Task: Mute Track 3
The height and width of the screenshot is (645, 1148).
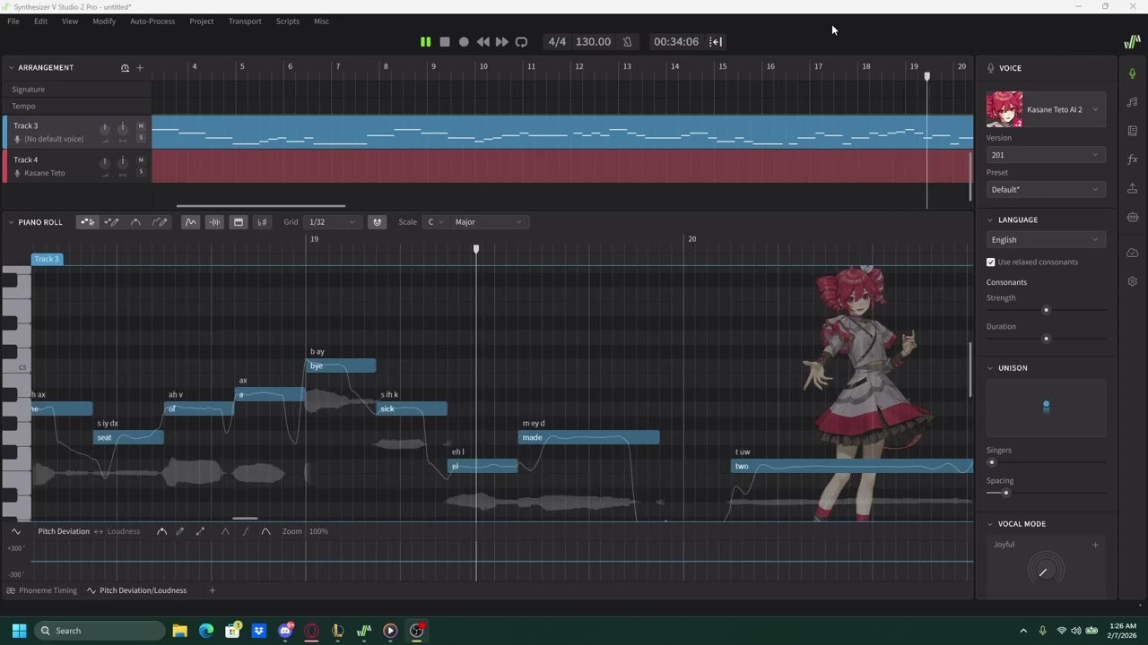Action: pos(141,126)
